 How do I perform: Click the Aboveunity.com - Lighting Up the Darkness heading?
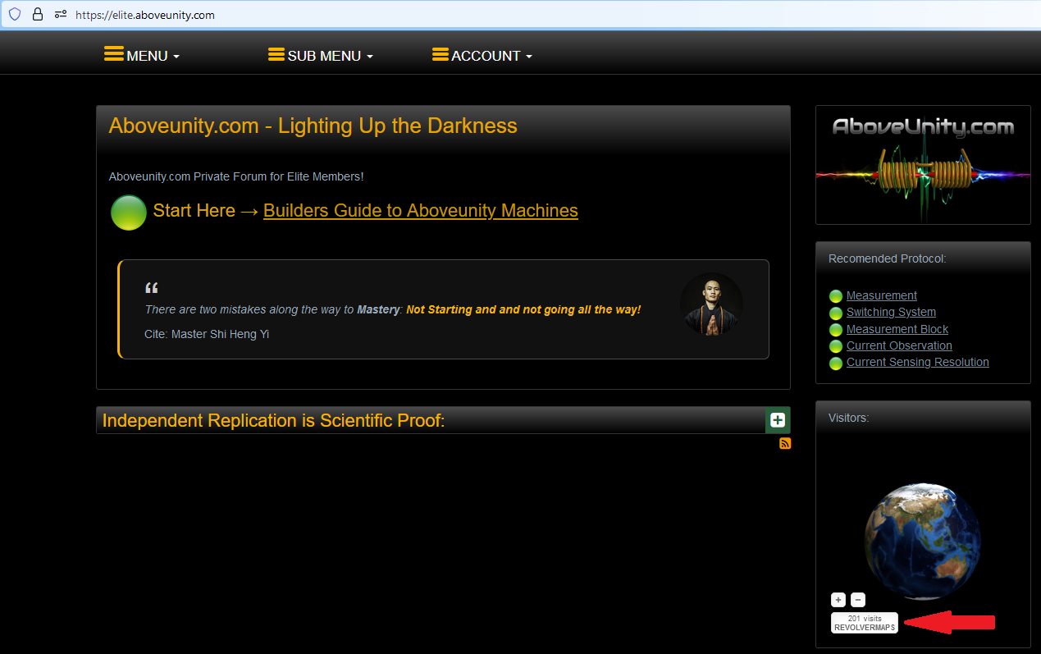click(313, 126)
